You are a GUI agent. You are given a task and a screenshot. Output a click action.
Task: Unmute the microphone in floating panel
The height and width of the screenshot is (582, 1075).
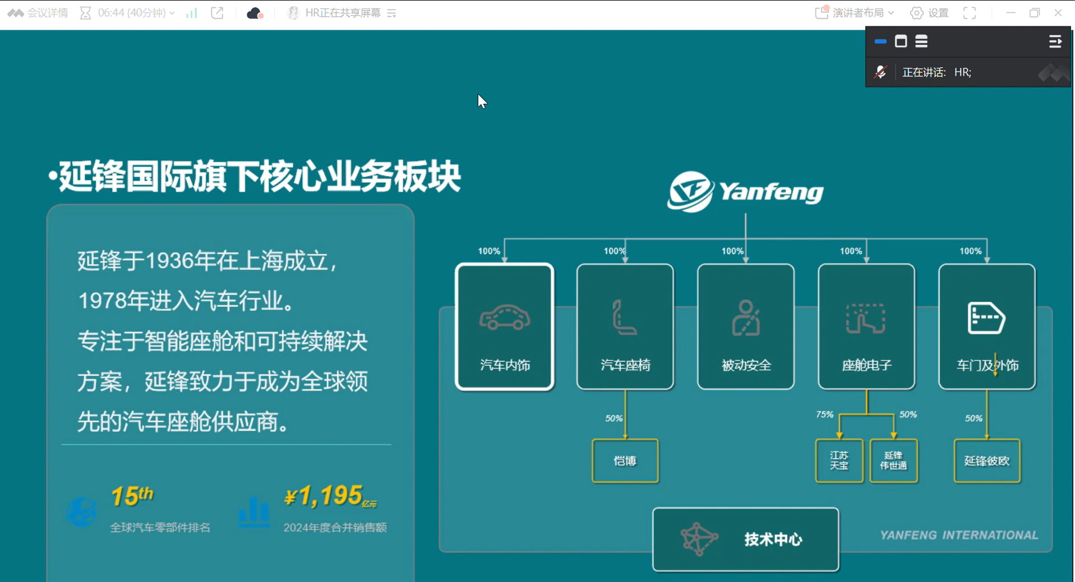tap(880, 72)
